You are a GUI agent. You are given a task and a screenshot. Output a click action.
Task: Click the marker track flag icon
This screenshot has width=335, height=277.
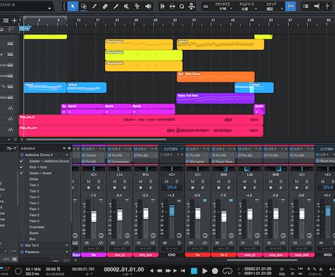[x=11, y=29]
